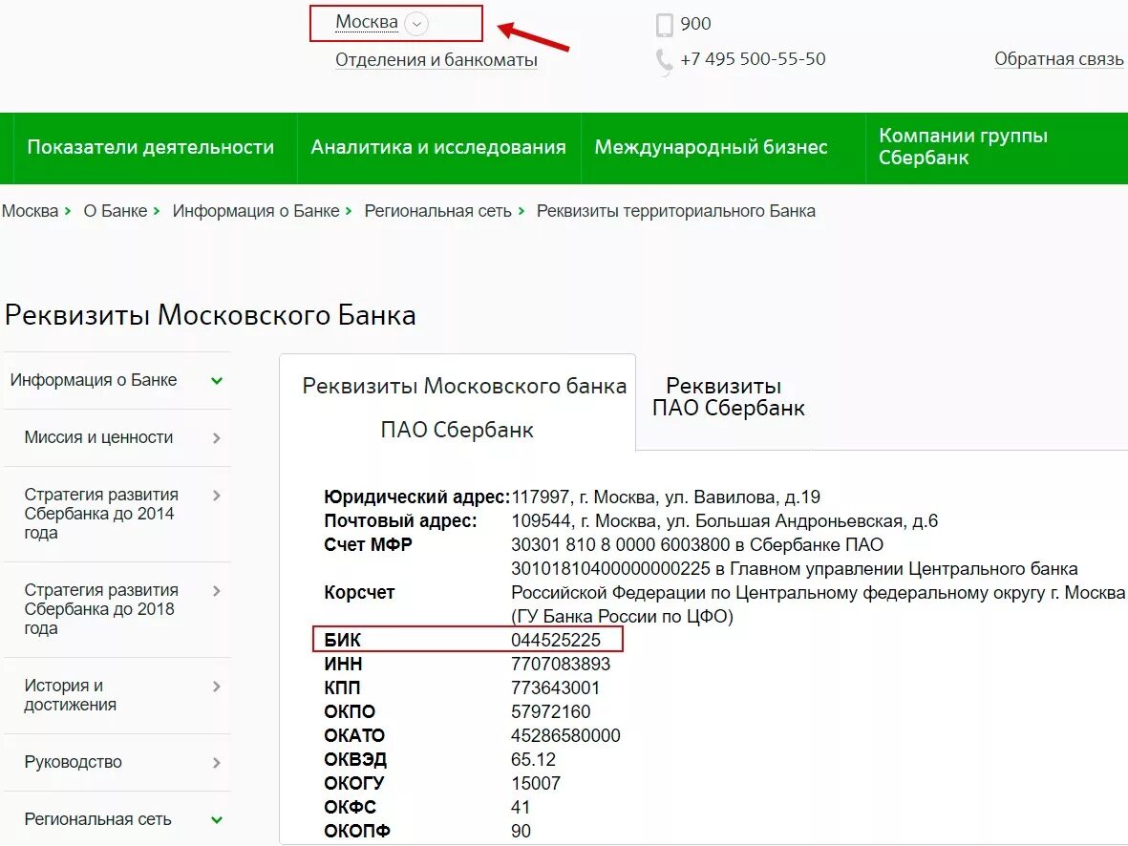Expand arrow beside Руководство
The height and width of the screenshot is (846, 1128).
[x=217, y=763]
